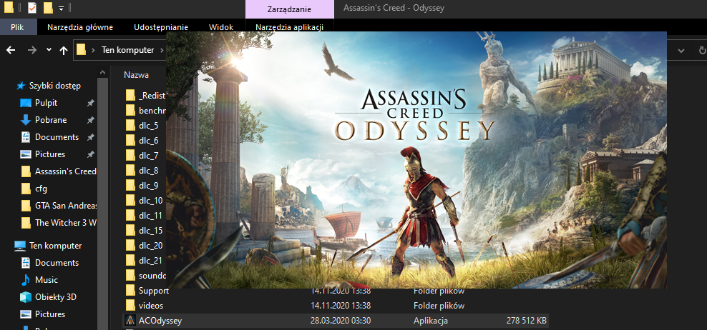
Task: Click the ACOdyssey file size 278 512 KB
Action: coord(526,321)
